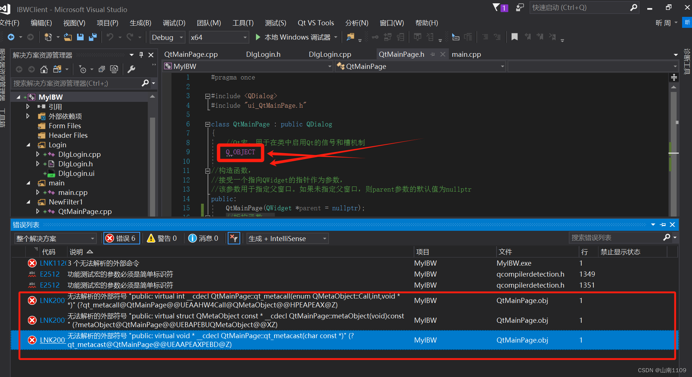
Task: Click the notification flag icon
Action: (x=497, y=7)
